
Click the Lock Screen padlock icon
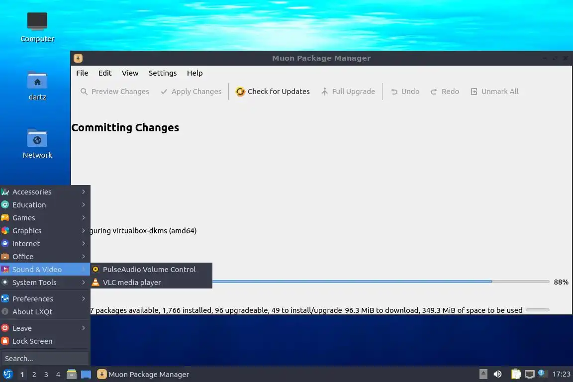pos(5,341)
